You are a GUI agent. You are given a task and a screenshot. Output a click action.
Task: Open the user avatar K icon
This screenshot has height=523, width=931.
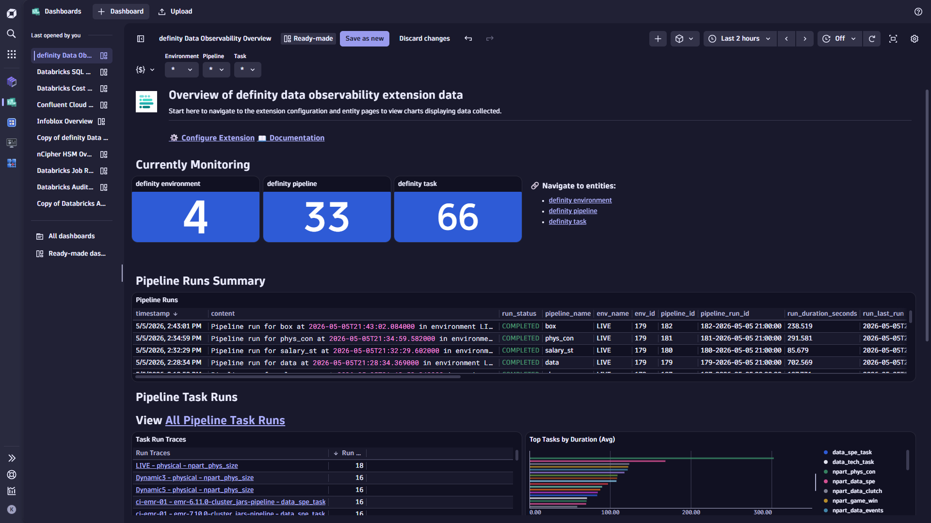pos(12,509)
